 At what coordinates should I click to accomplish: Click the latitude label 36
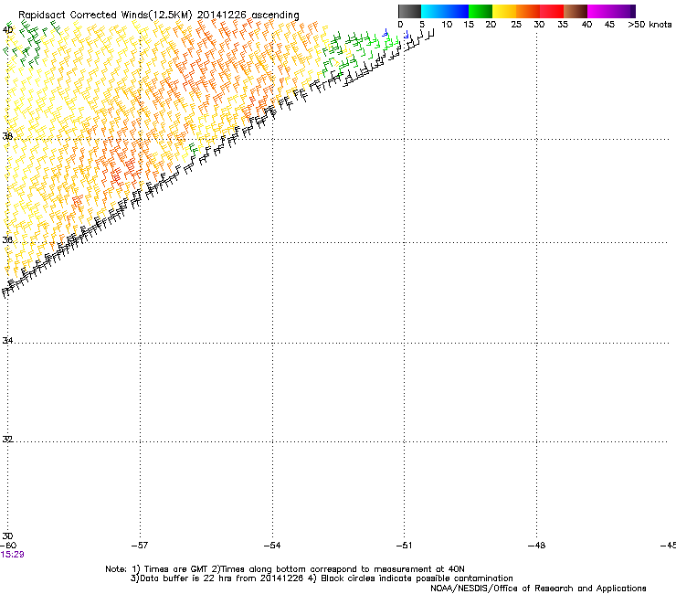[7, 239]
